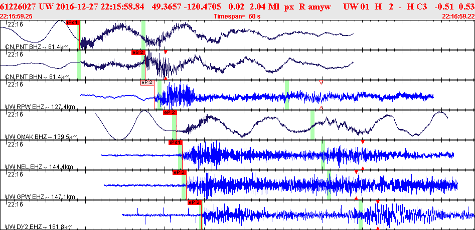
Task: Select the eS 2 pick flag on PNT BHN
Action: click(138, 52)
